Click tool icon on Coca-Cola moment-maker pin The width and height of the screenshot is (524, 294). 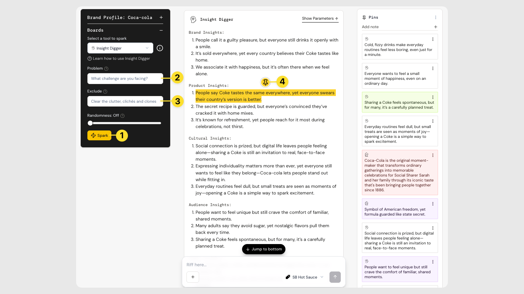click(x=366, y=155)
